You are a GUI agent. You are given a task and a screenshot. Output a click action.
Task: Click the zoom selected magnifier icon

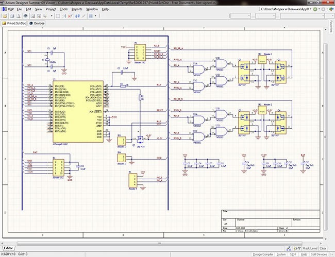45,16
